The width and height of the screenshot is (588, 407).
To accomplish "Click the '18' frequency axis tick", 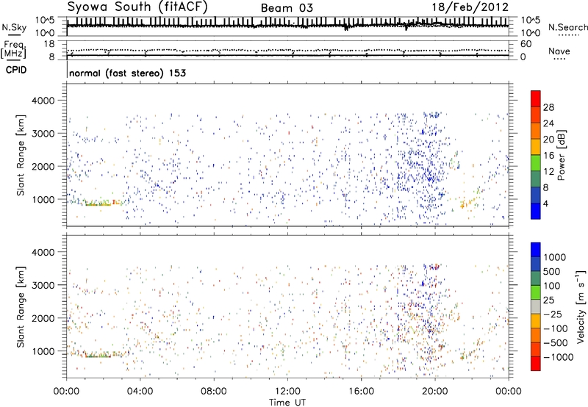I will tap(49, 44).
